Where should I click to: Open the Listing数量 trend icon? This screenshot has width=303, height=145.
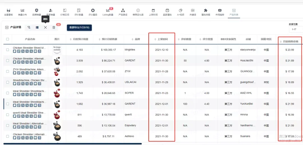108,10
